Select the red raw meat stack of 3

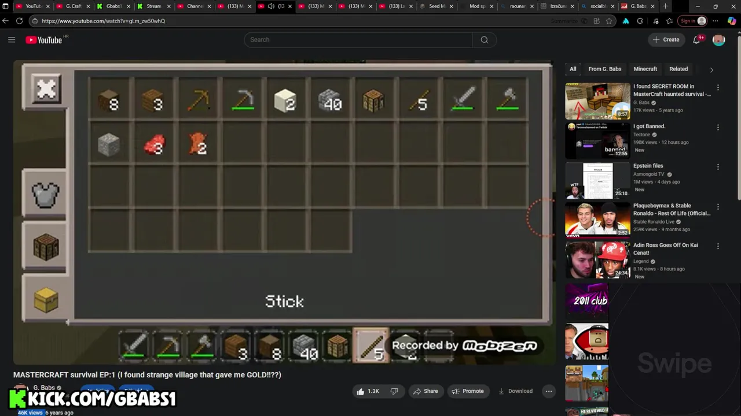coord(153,144)
